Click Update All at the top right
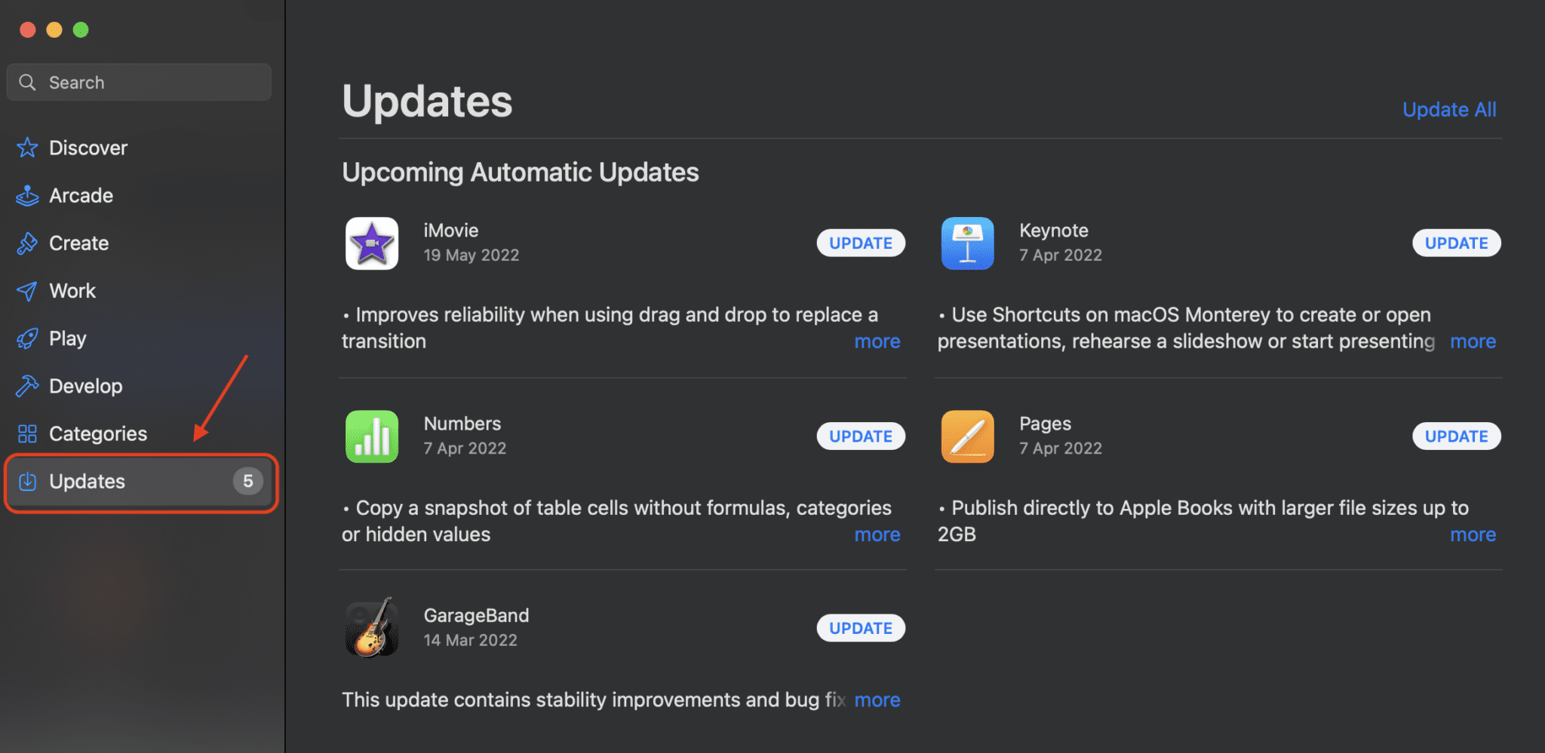This screenshot has width=1545, height=753. coord(1448,109)
